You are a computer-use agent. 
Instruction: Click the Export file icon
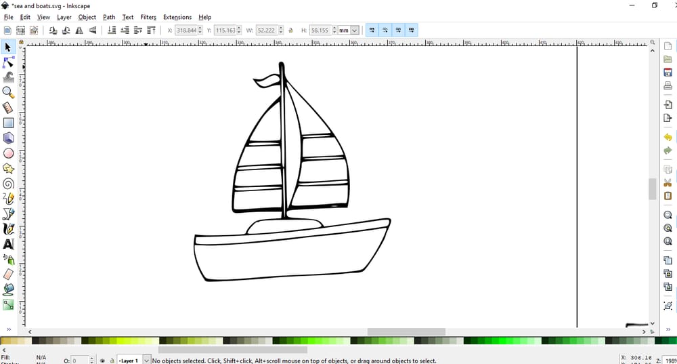point(668,118)
